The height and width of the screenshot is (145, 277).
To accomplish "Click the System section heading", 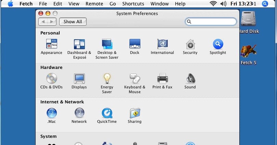I will (x=48, y=136).
